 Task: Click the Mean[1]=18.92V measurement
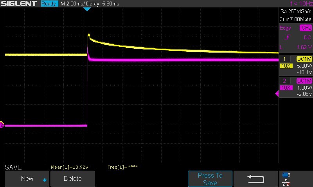(70, 167)
